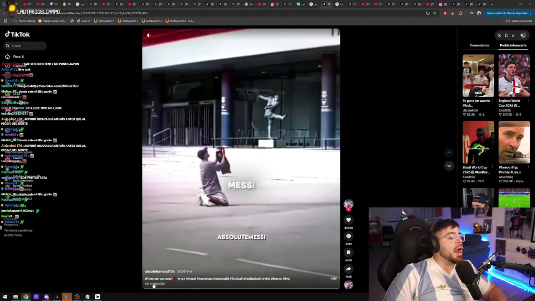Save video with the bookmark icon
This screenshot has width=535, height=301.
tap(349, 253)
